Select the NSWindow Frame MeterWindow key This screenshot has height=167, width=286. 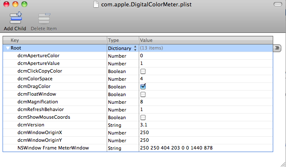coord(53,148)
